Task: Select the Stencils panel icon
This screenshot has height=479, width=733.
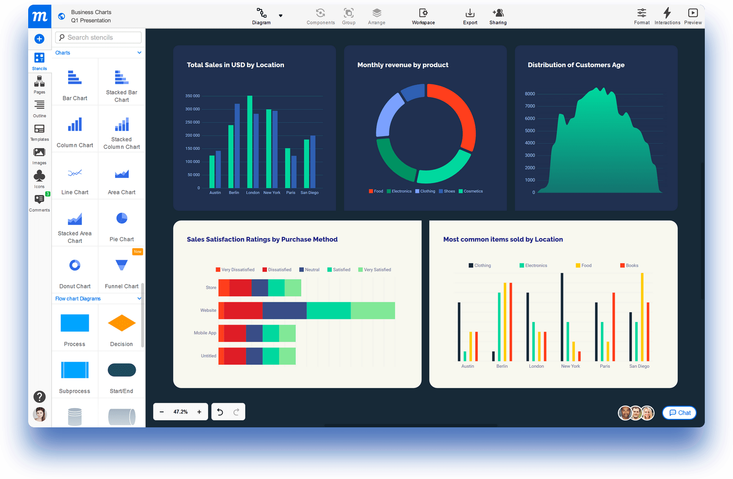Action: (39, 60)
